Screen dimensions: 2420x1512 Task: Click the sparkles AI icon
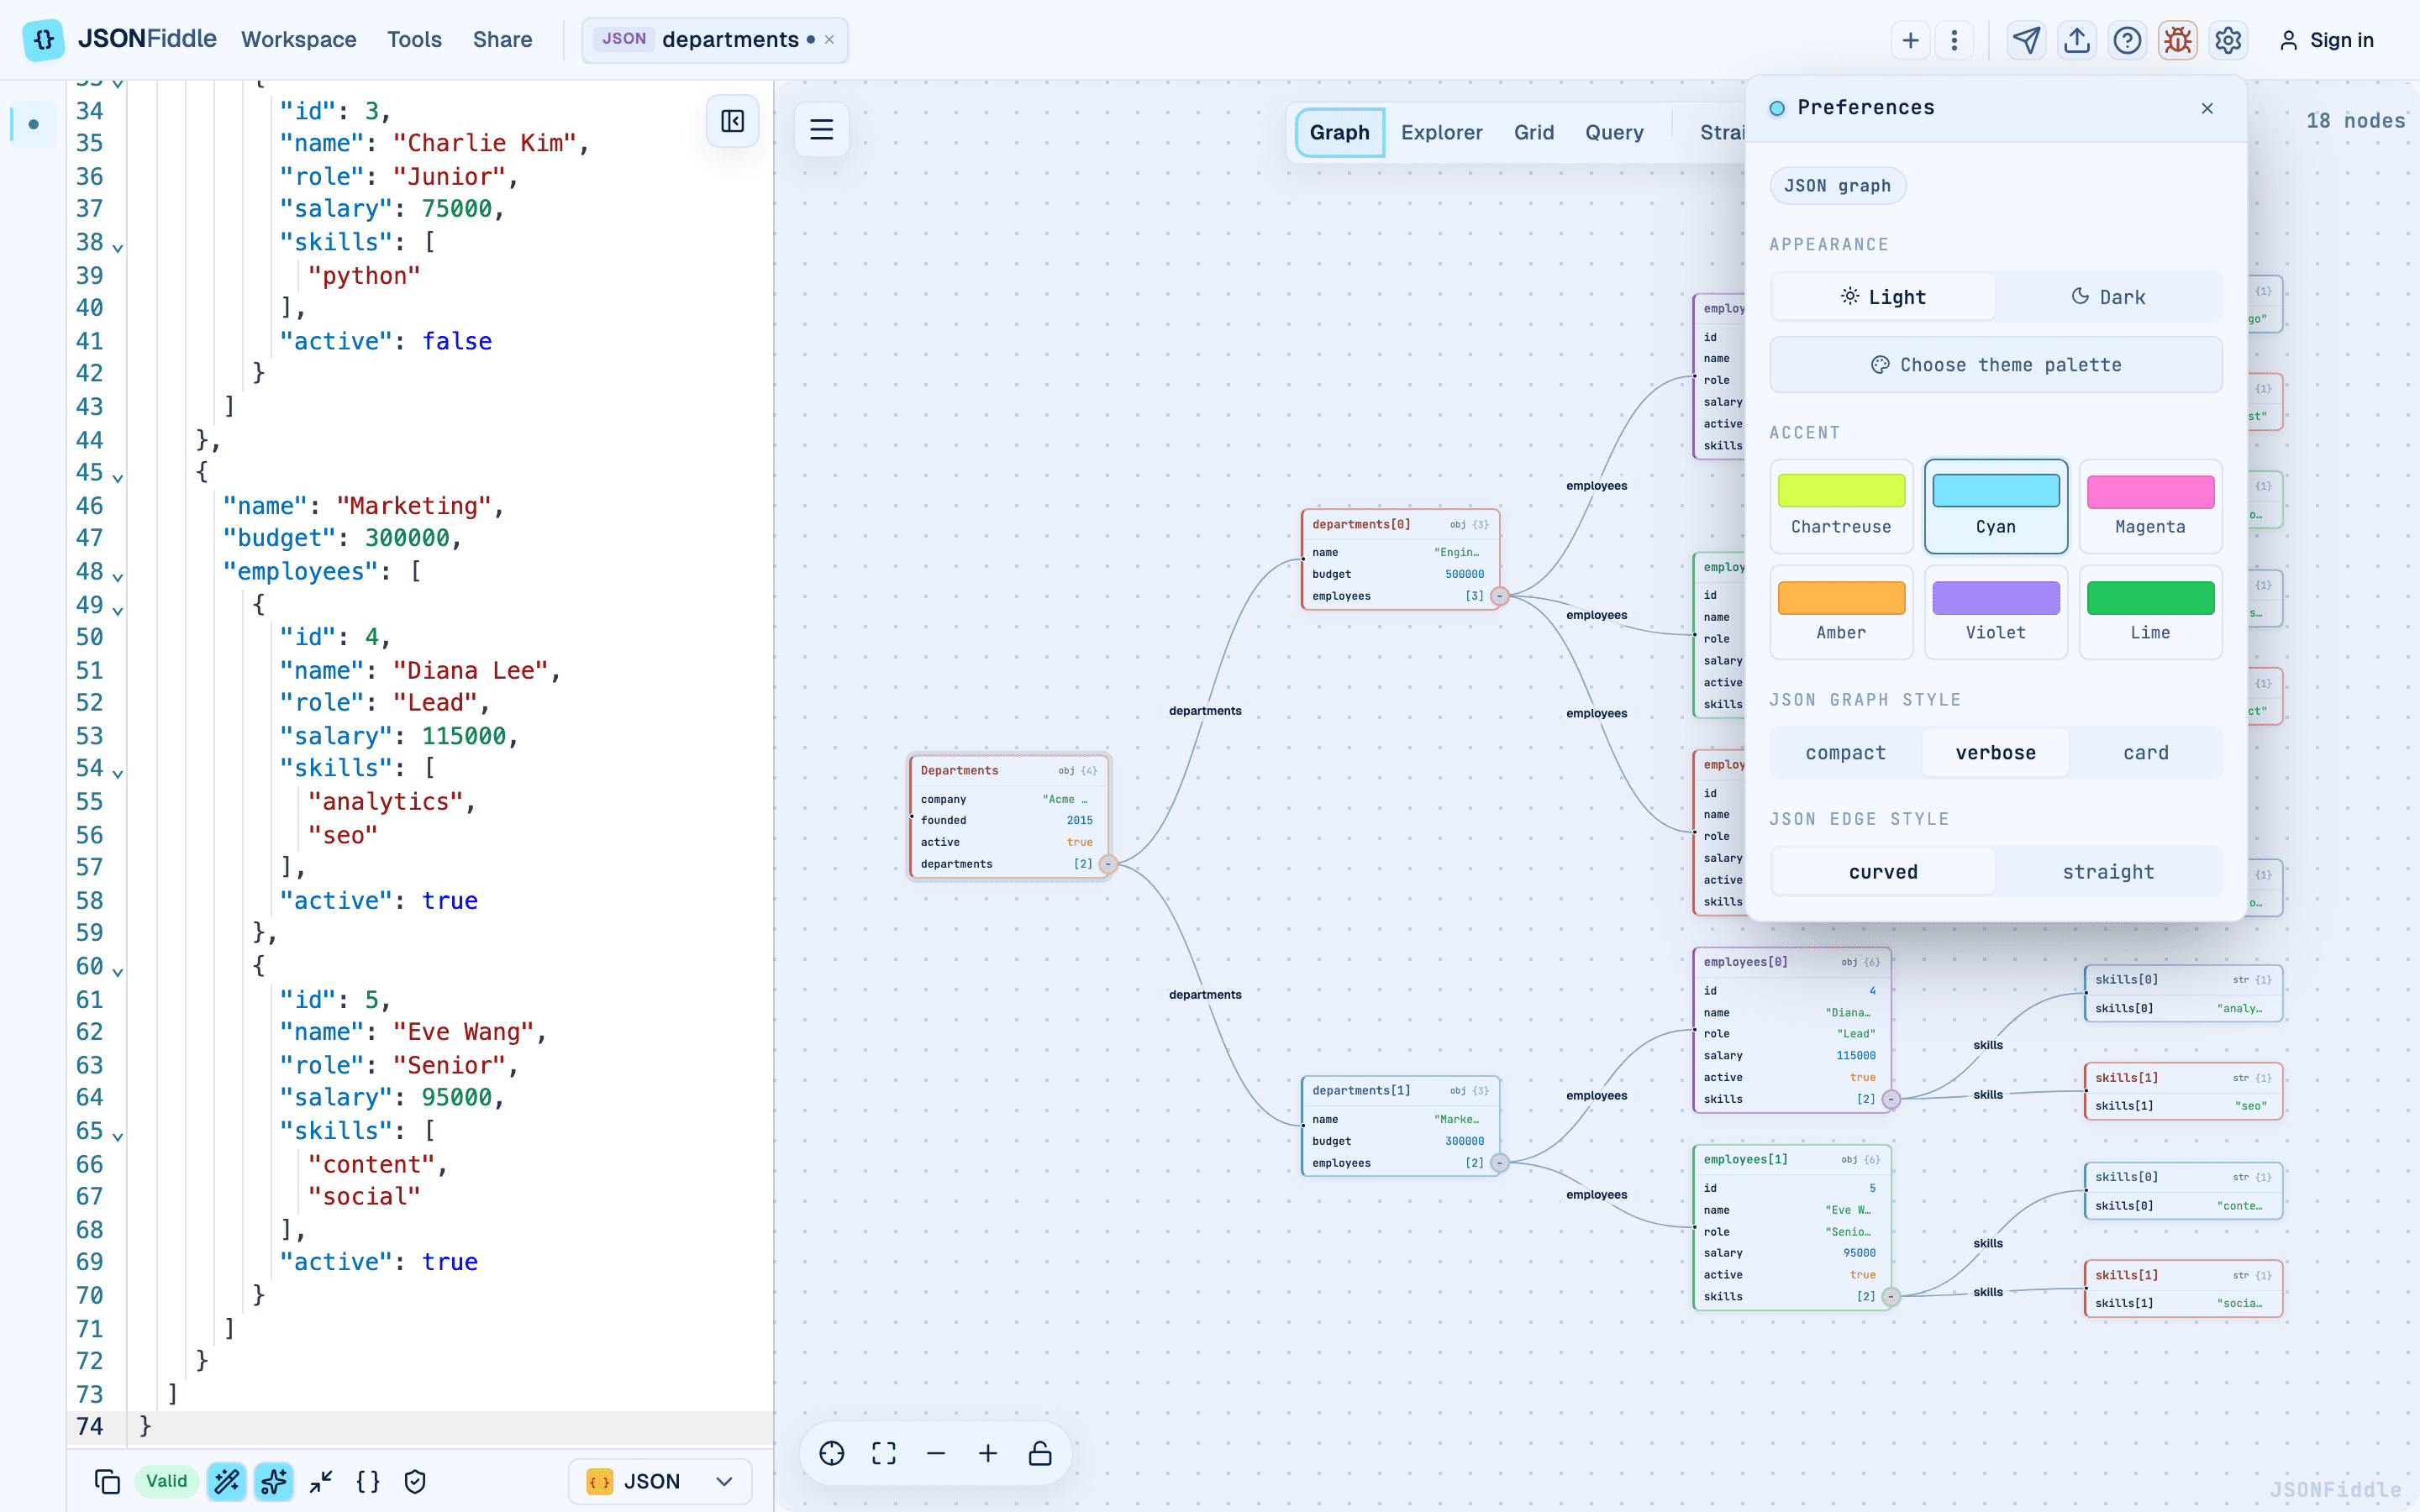click(273, 1481)
